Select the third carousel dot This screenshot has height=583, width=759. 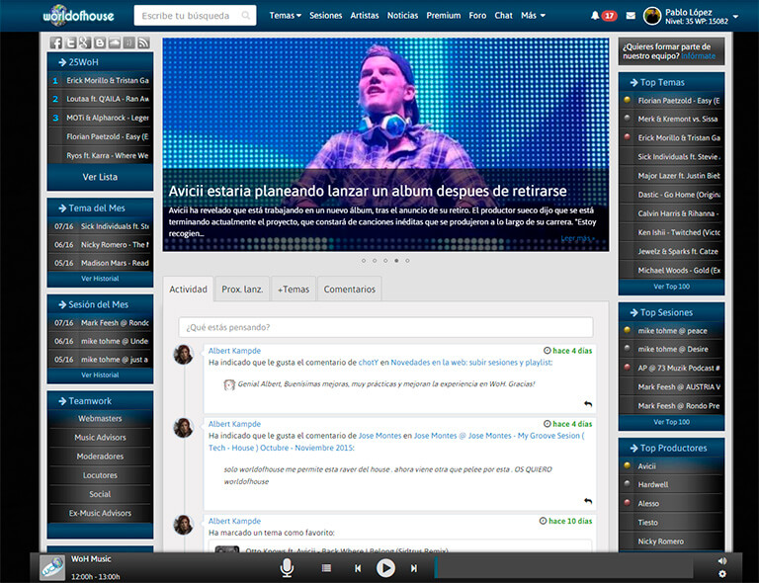(x=385, y=260)
